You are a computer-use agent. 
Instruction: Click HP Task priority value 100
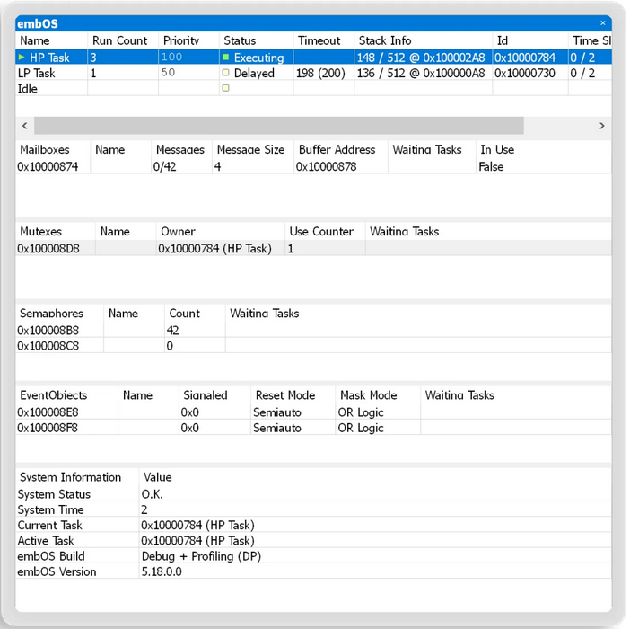(171, 58)
